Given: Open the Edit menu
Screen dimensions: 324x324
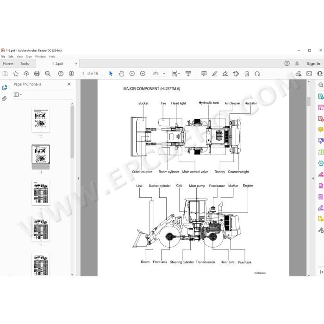Looking at the screenshot, I should pyautogui.click(x=11, y=56).
